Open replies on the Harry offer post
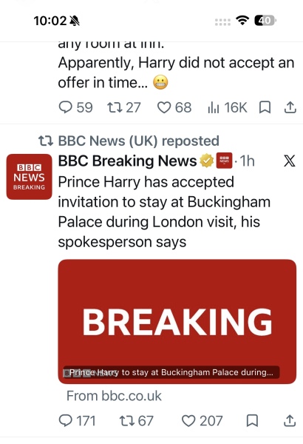The height and width of the screenshot is (444, 303). 75,107
